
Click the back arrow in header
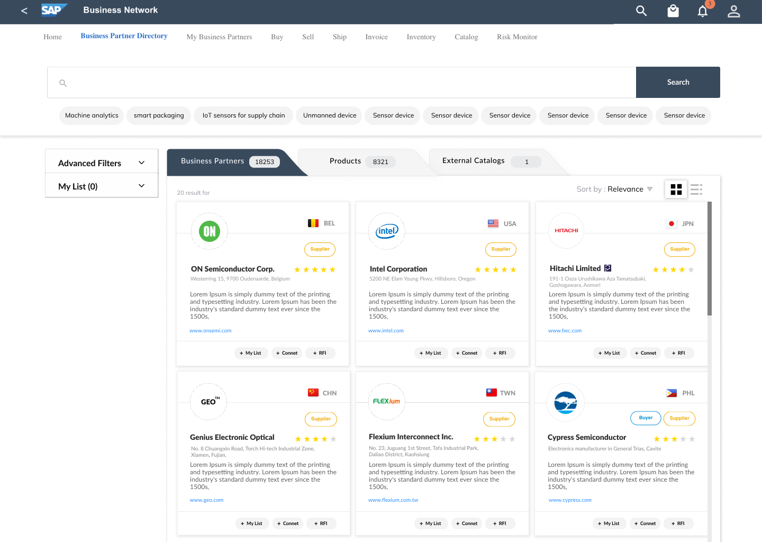(24, 11)
